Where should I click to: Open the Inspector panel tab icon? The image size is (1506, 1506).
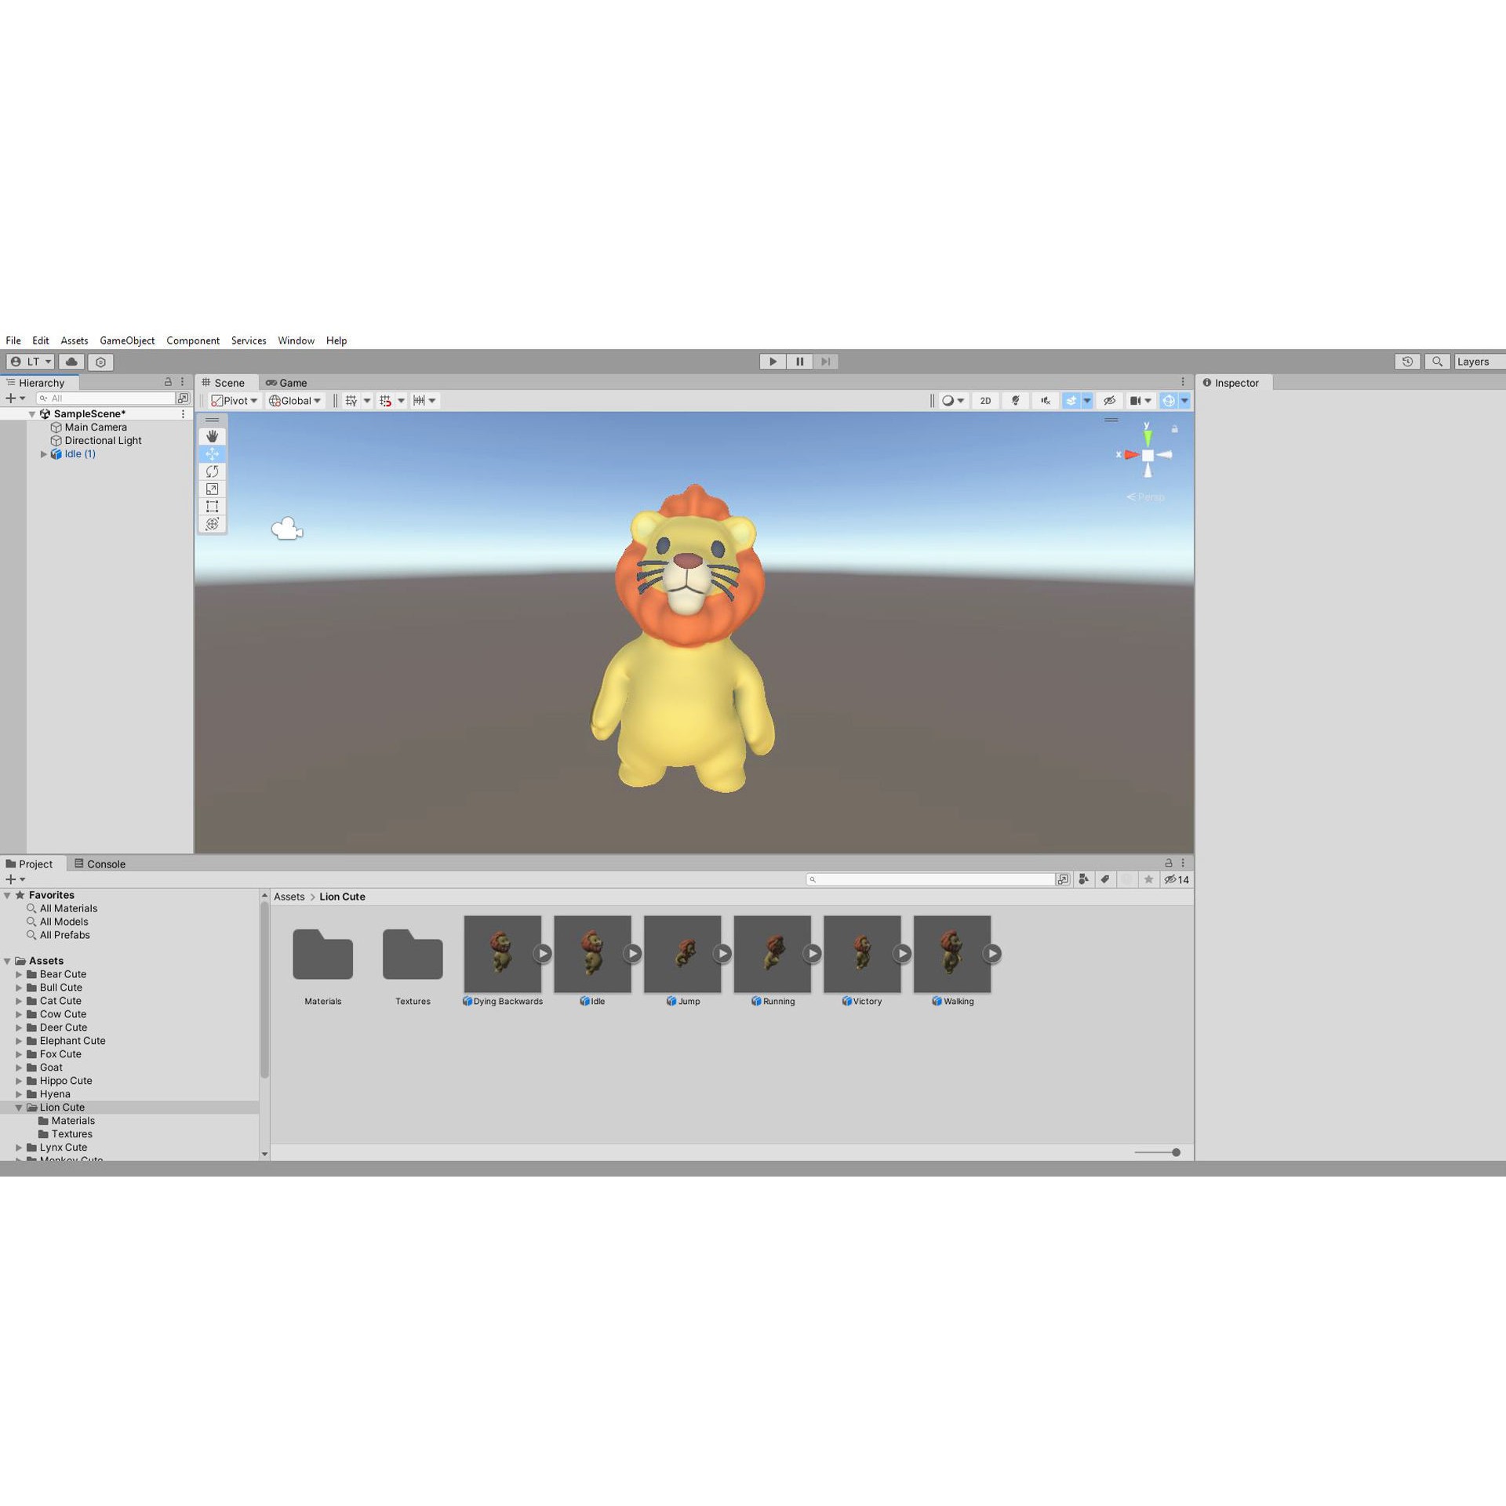pos(1208,383)
